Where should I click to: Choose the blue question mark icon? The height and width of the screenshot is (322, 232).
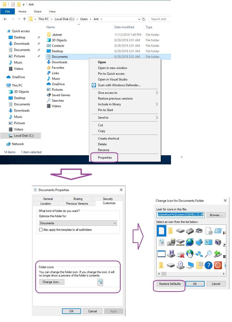coord(209,265)
